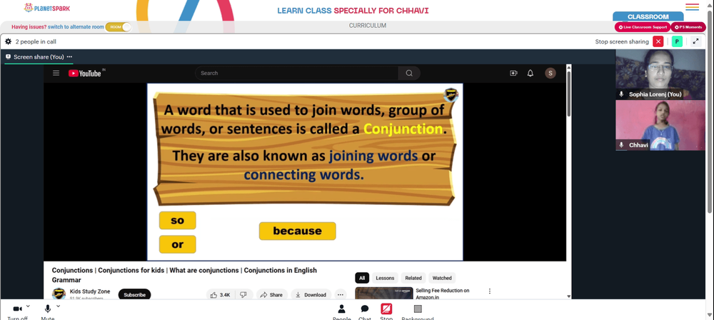Viewport: 714px width, 320px height.
Task: Open more actions beside Download button
Action: (x=341, y=295)
